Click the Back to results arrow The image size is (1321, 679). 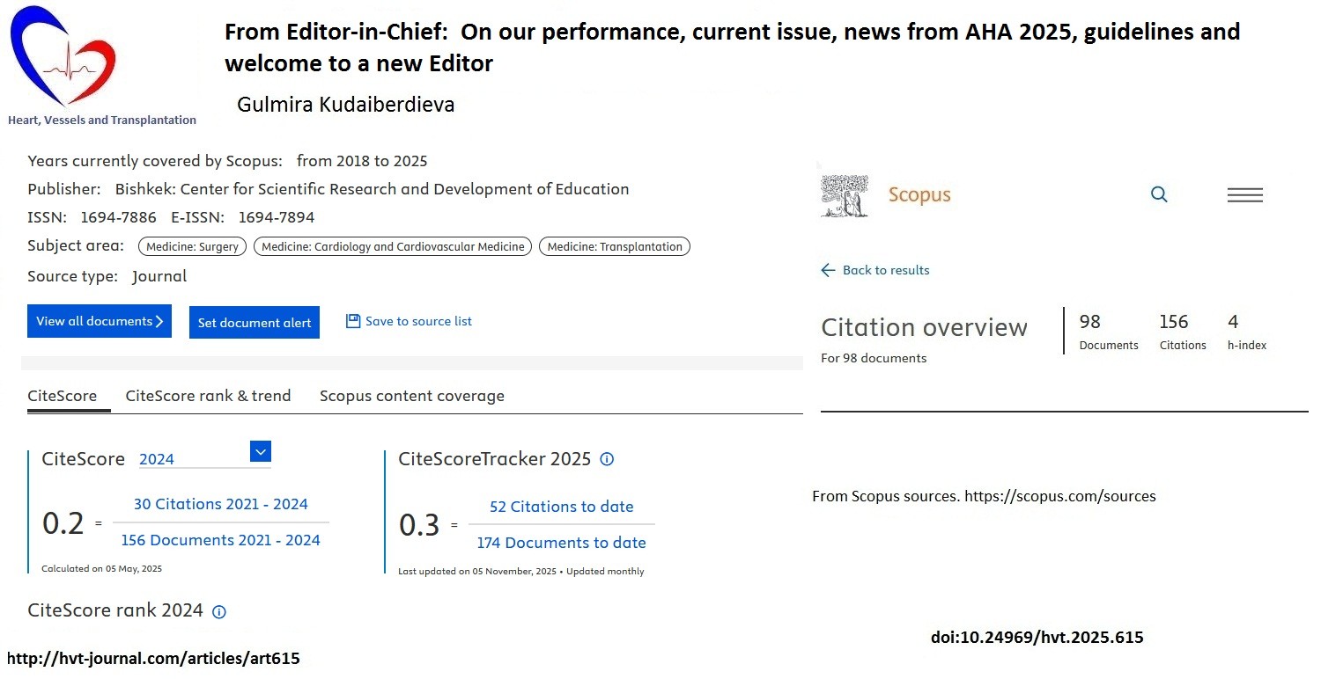(828, 270)
